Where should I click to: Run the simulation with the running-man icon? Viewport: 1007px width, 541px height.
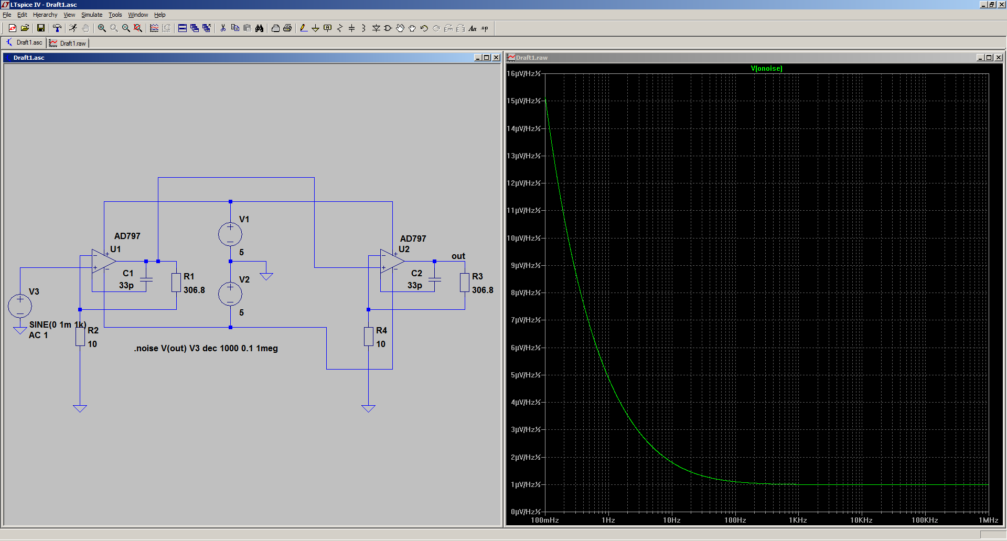tap(73, 28)
